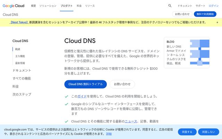Viewport: 222px width, 139px height.
Task: Click the 同意する cookie button
Action: 187,132
